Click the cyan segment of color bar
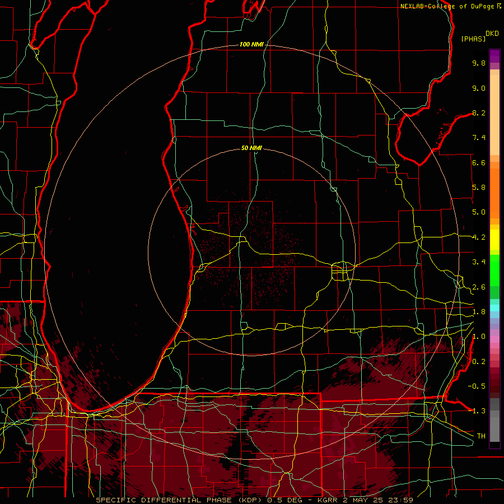Image resolution: width=504 pixels, height=504 pixels. point(494,308)
